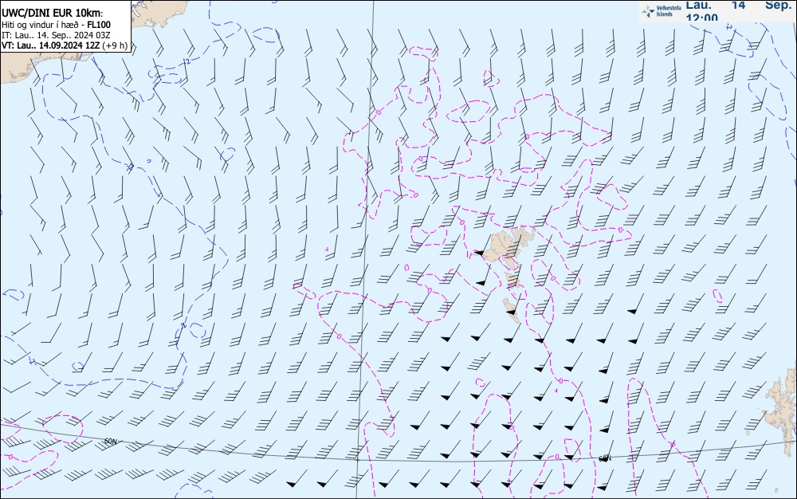Click the 'VT: Lau.. 14.09.2024 12Z (+9 h)' line
The width and height of the screenshot is (797, 499).
65,45
